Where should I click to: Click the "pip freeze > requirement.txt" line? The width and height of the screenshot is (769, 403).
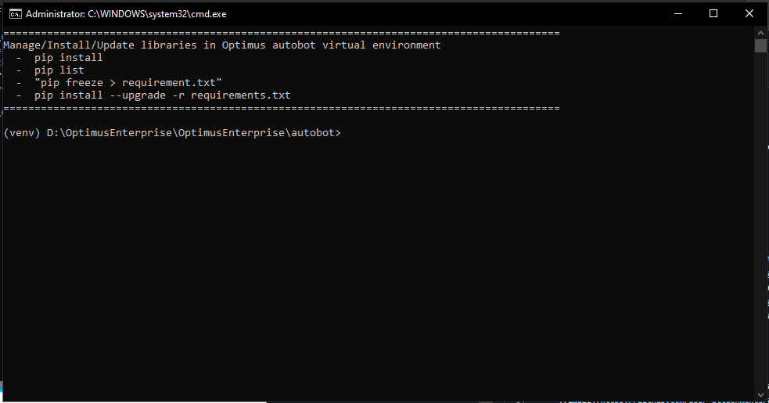[128, 83]
